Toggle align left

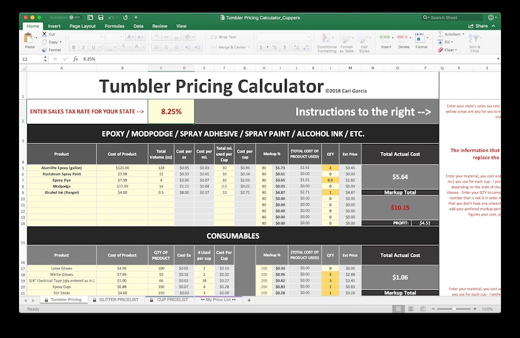(157, 47)
